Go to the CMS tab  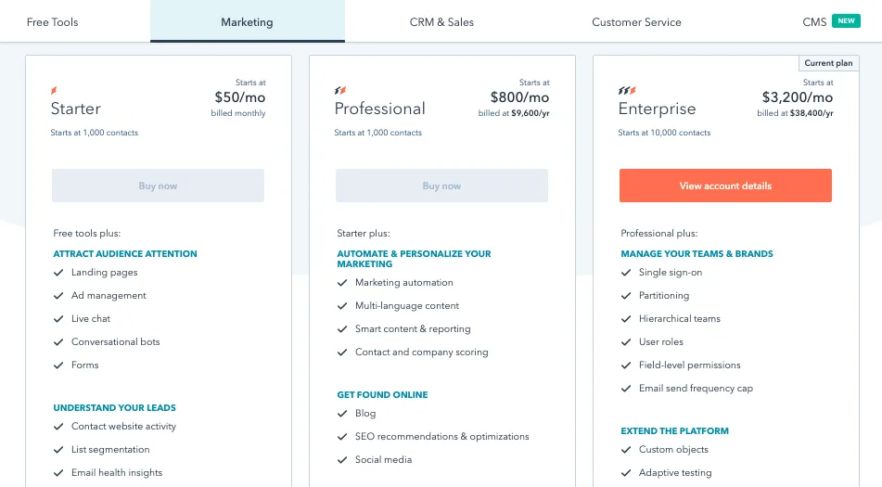pyautogui.click(x=814, y=22)
